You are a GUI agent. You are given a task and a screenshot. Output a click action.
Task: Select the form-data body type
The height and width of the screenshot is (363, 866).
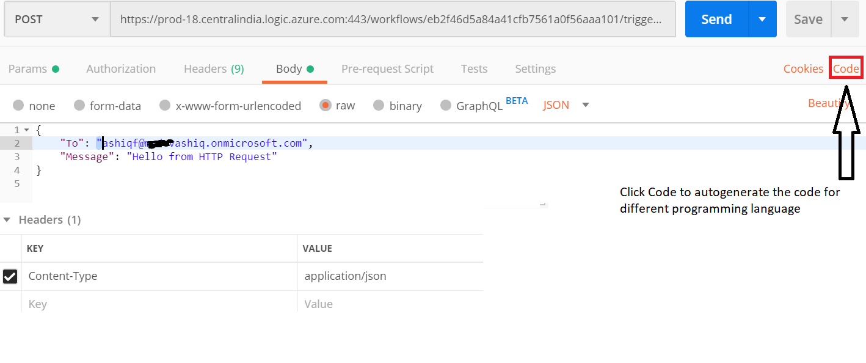tap(79, 105)
